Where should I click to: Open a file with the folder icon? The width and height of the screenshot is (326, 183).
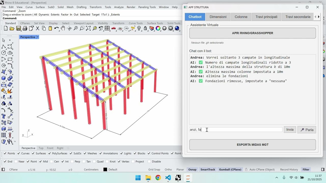(12, 28)
